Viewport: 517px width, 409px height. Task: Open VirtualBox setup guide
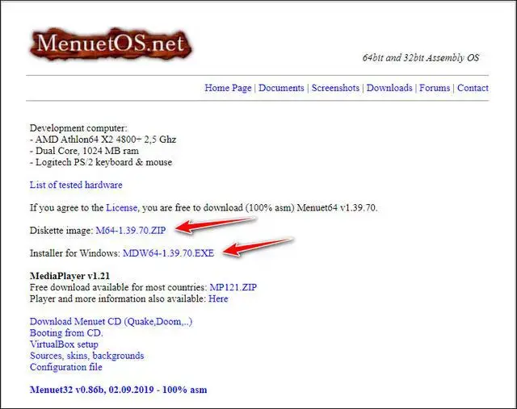coord(64,344)
